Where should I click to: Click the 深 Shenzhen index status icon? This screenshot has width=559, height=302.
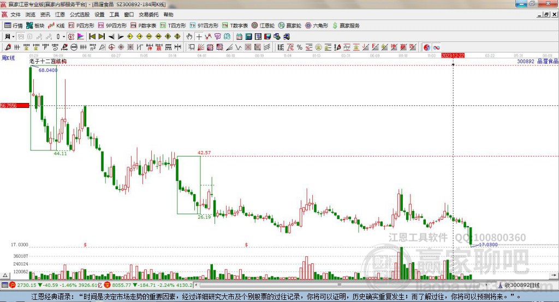(107, 285)
